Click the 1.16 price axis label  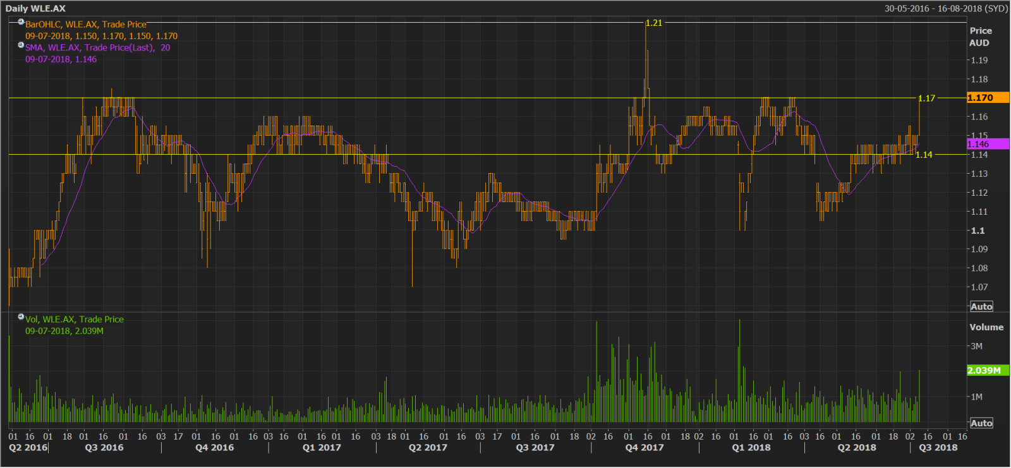coord(979,117)
